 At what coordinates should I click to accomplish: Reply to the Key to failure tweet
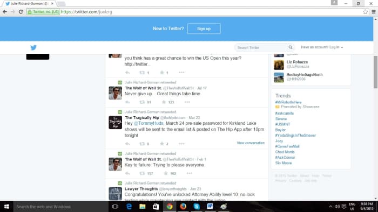[x=127, y=173]
